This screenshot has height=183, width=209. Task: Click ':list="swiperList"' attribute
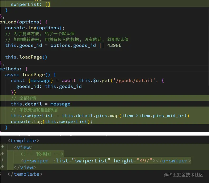(x=82, y=161)
